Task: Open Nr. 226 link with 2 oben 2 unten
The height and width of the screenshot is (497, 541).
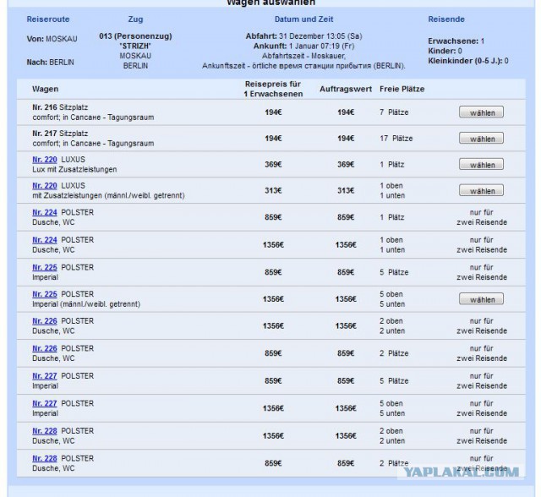Action: [45, 321]
